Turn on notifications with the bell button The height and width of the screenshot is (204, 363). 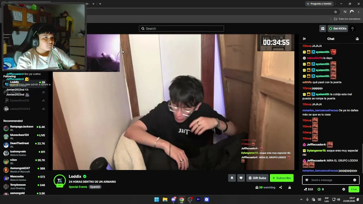pos(232,178)
